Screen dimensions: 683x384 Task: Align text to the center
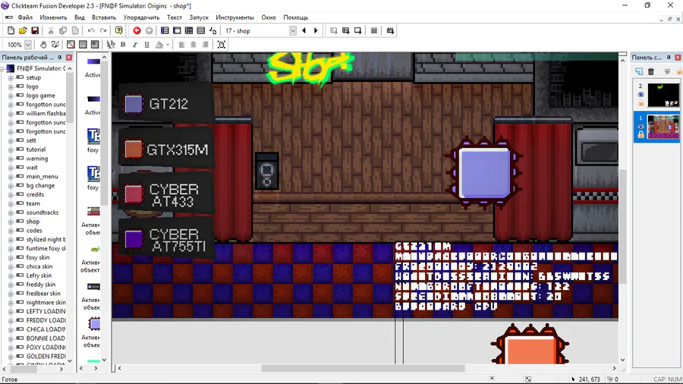coord(194,45)
